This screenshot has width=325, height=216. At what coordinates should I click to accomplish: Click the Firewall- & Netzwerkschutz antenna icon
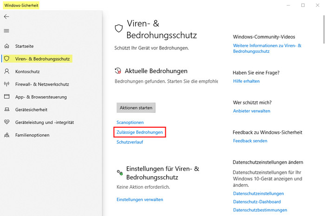(x=7, y=84)
